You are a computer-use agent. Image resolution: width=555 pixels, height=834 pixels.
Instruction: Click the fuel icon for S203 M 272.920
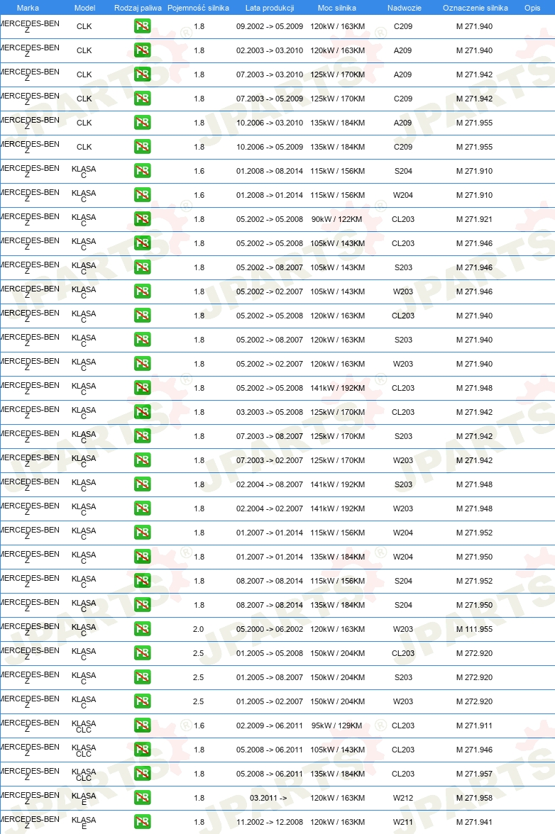[x=142, y=677]
